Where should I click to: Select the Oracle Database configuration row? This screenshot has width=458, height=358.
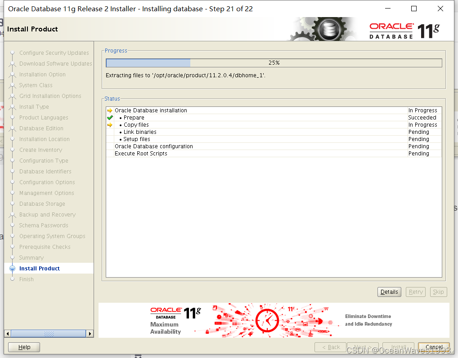tap(274, 146)
